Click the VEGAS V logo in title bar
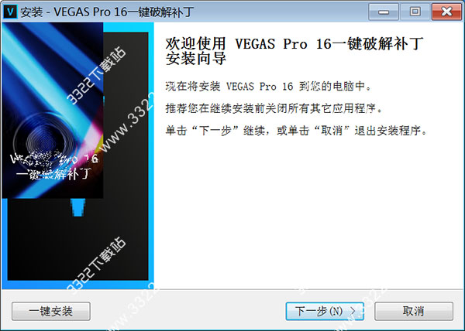 (x=10, y=12)
